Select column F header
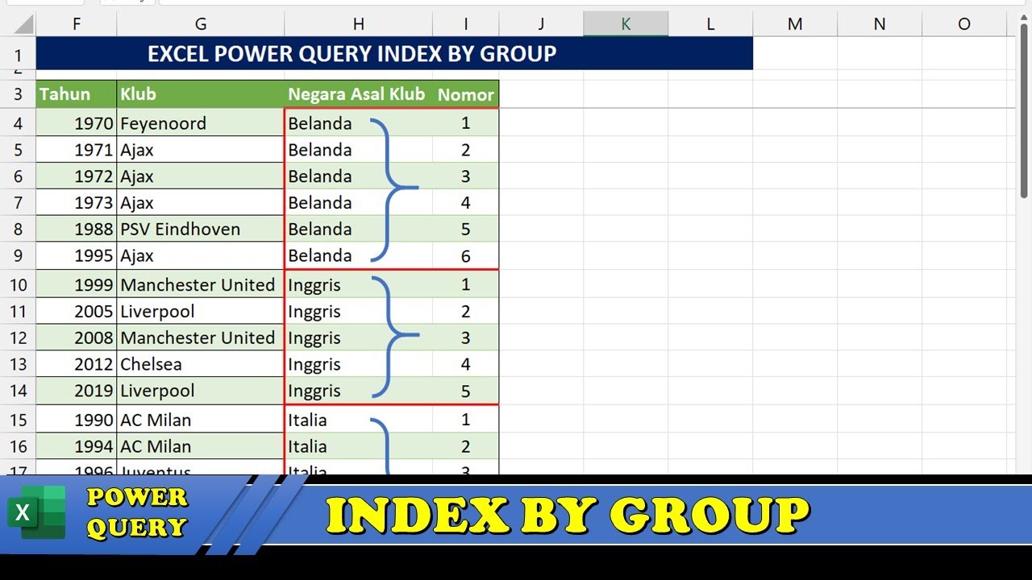The image size is (1032, 580). pos(77,24)
